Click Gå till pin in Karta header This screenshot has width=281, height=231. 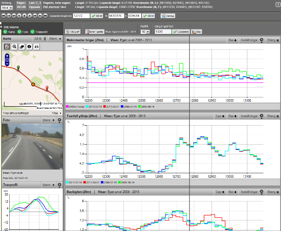click(x=40, y=38)
